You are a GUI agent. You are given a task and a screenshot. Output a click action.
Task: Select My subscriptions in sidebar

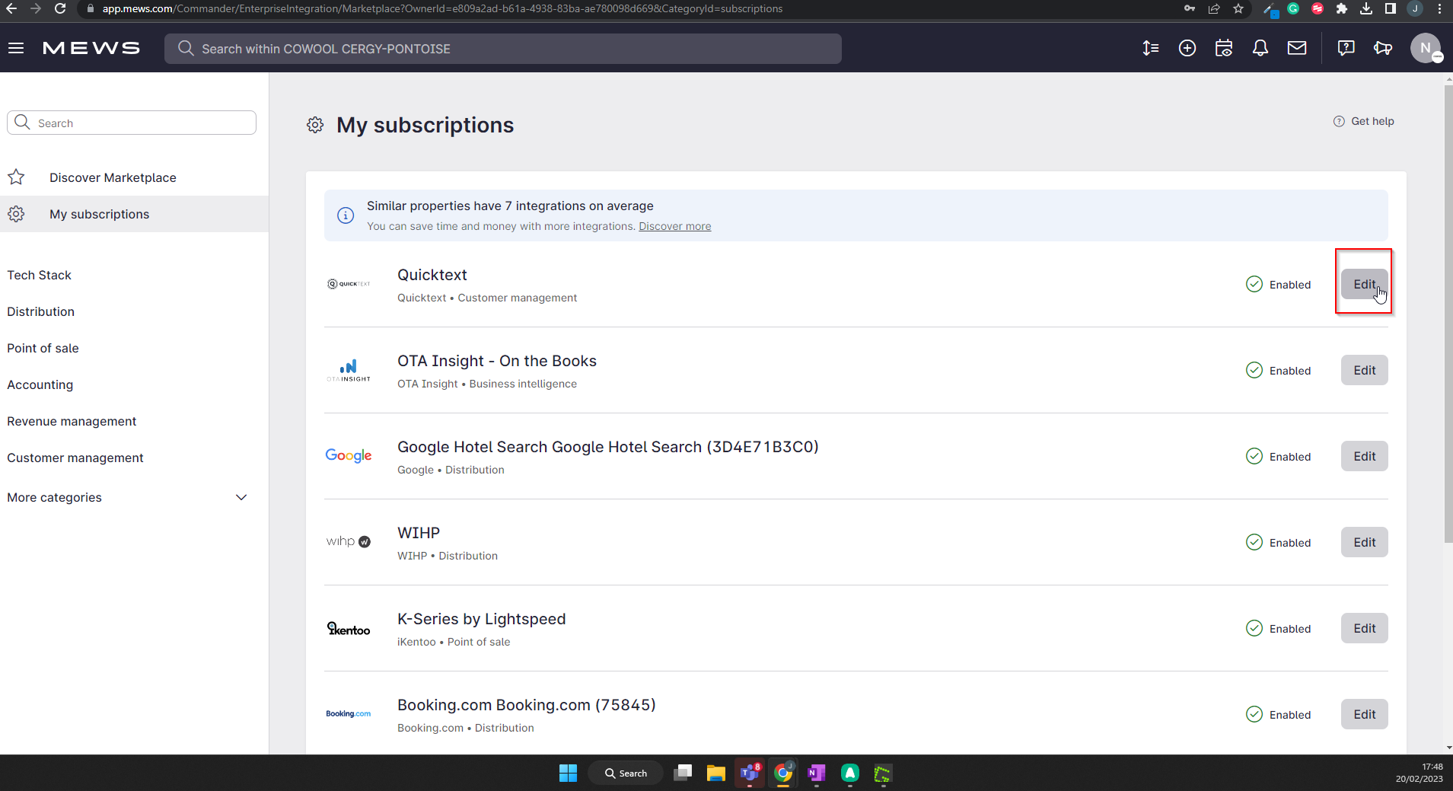pos(99,214)
